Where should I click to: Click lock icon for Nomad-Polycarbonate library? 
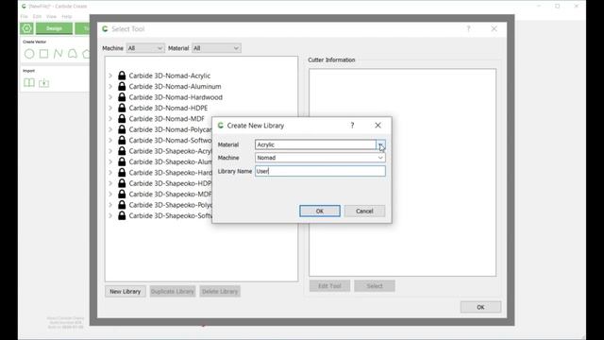pyautogui.click(x=122, y=129)
